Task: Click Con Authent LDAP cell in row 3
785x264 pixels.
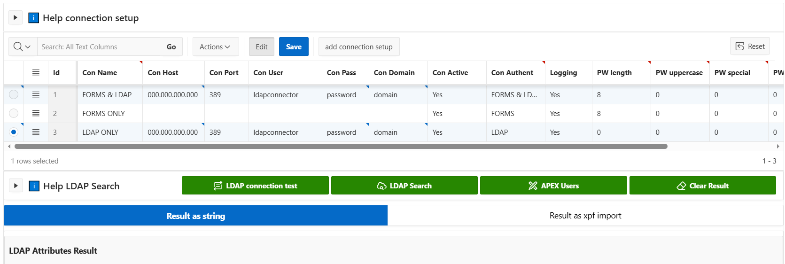Action: click(516, 132)
